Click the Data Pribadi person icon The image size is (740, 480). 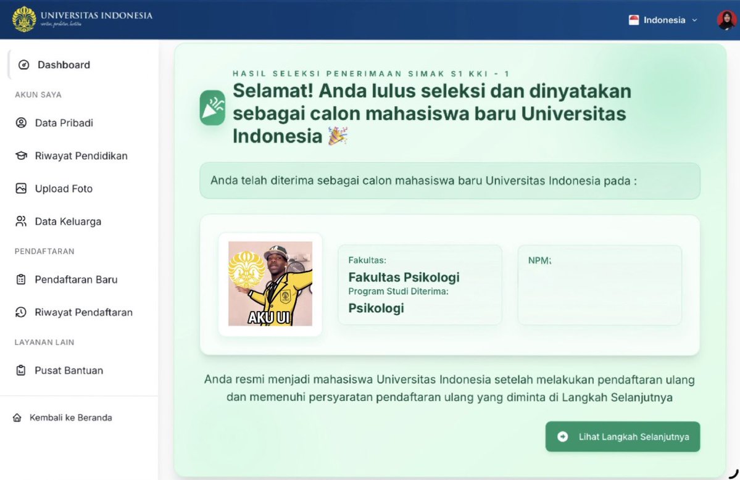(x=21, y=123)
